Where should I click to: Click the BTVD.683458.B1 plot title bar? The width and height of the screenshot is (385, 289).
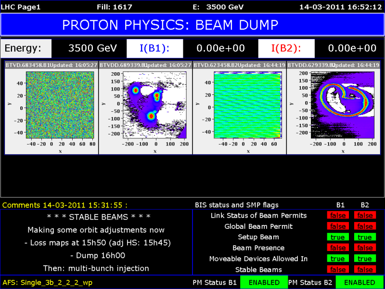pyautogui.click(x=51, y=65)
